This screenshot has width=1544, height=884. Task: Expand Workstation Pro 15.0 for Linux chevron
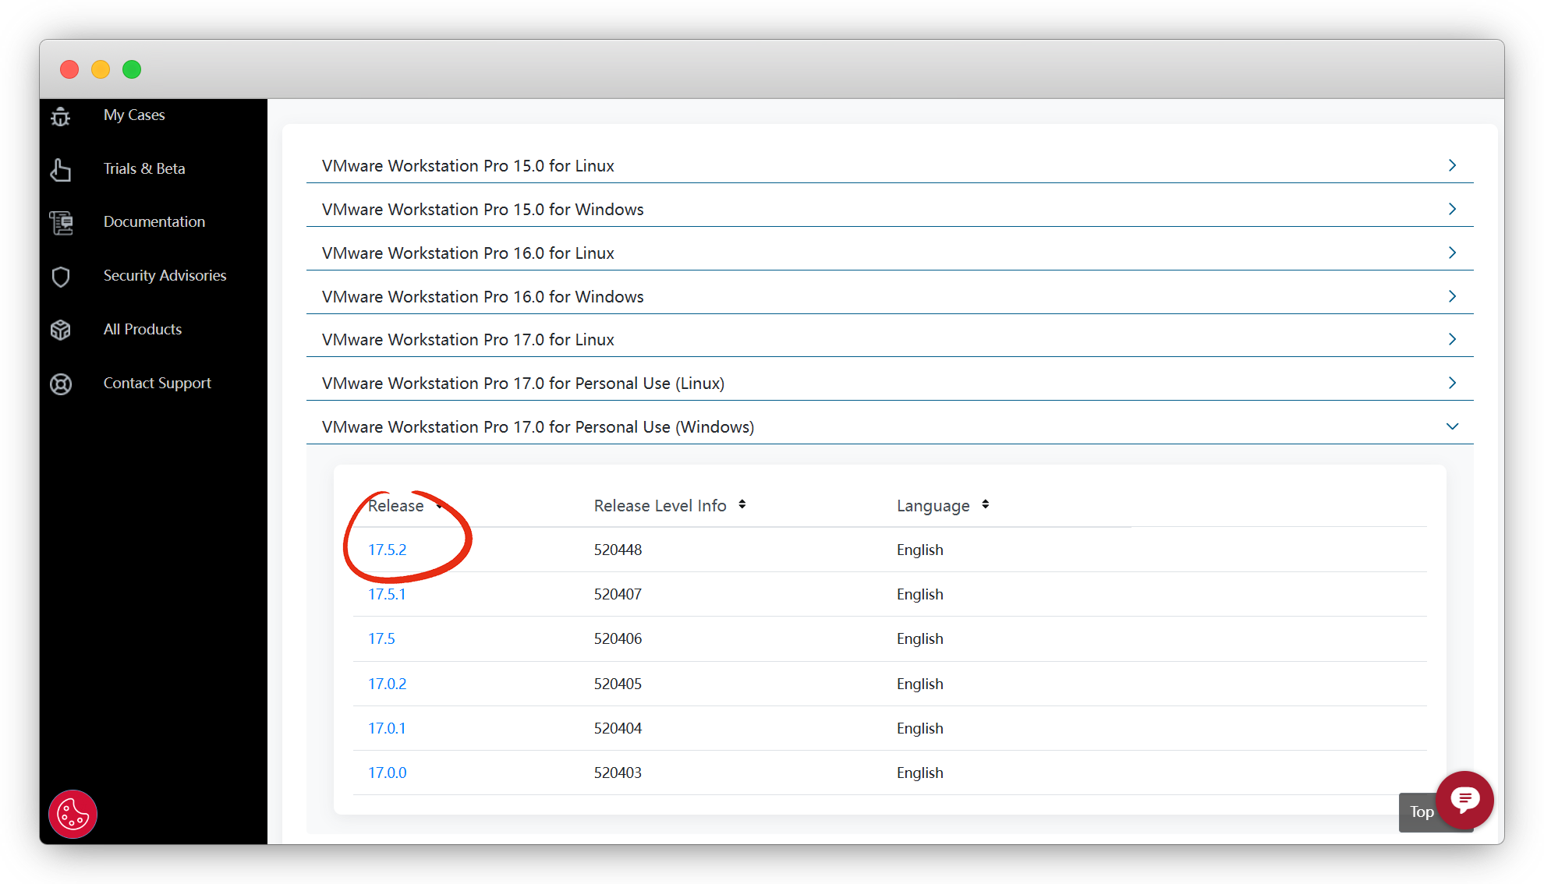tap(1452, 165)
